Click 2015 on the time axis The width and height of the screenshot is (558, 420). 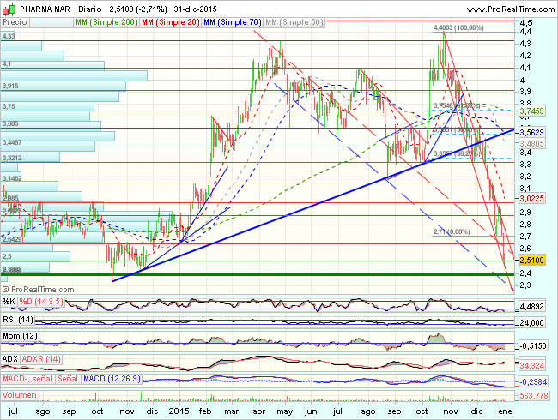[x=179, y=411]
